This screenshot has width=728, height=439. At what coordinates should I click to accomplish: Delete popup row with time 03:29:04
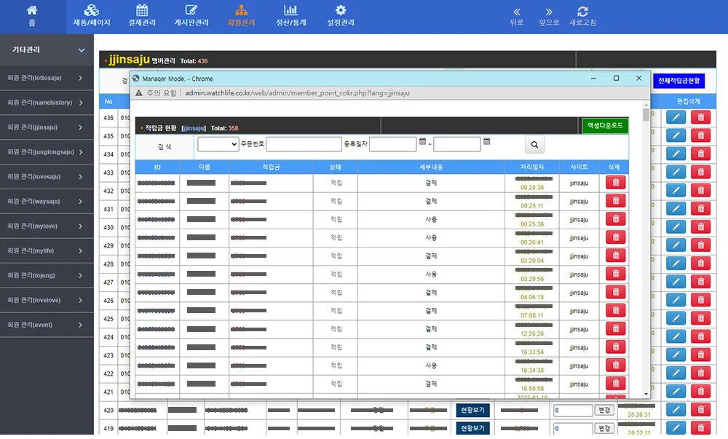616,256
